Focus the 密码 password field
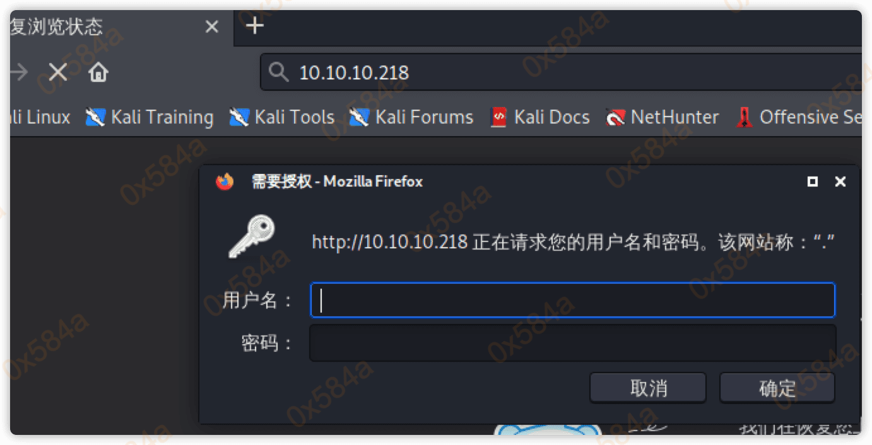The image size is (872, 445). click(x=573, y=343)
